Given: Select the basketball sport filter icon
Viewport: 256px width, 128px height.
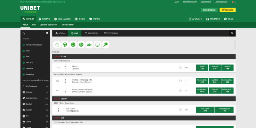Looking at the screenshot, I should click(81, 45).
